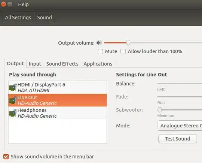Select the Line Out output device
Image resolution: width=202 pixels, height=163 pixels.
pos(58,100)
